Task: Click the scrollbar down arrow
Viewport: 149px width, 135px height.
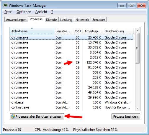Action: [x=137, y=108]
